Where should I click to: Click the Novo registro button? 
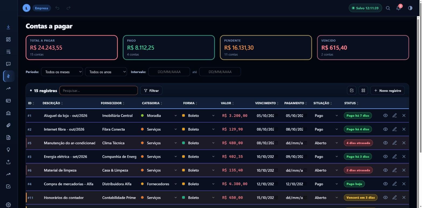point(388,91)
